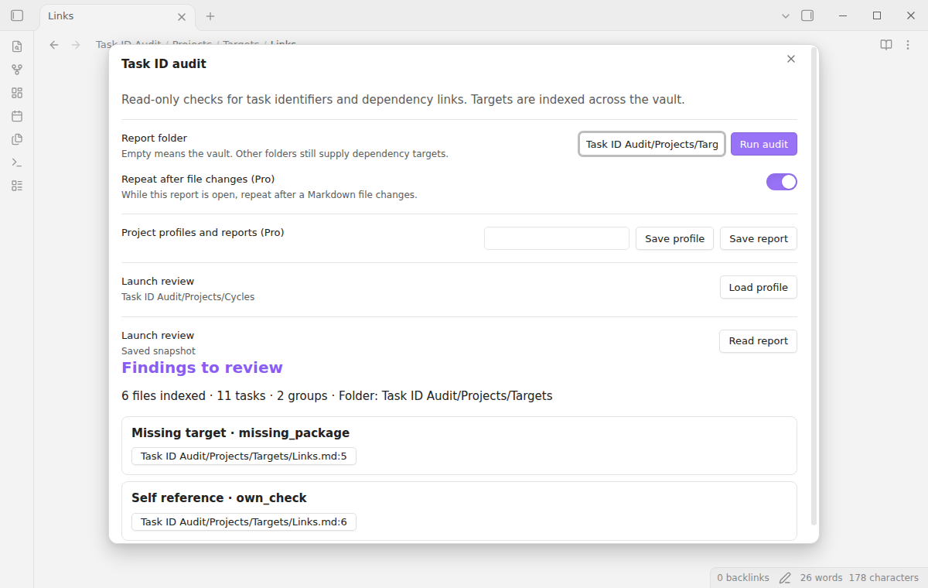Viewport: 928px width, 588px height.
Task: Click the 6 files indexed summary line
Action: coord(337,396)
